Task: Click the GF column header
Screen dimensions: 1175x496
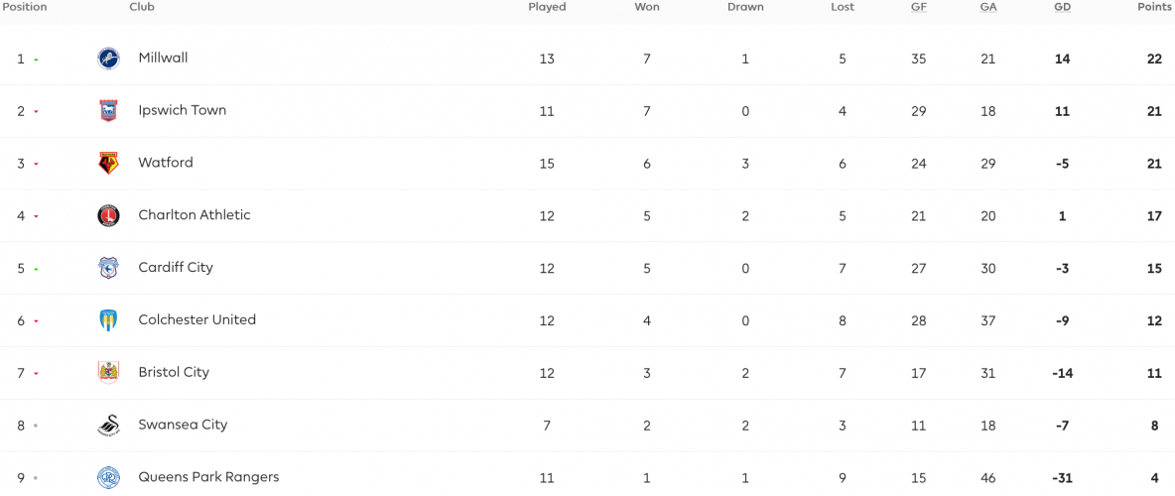Action: click(x=919, y=7)
